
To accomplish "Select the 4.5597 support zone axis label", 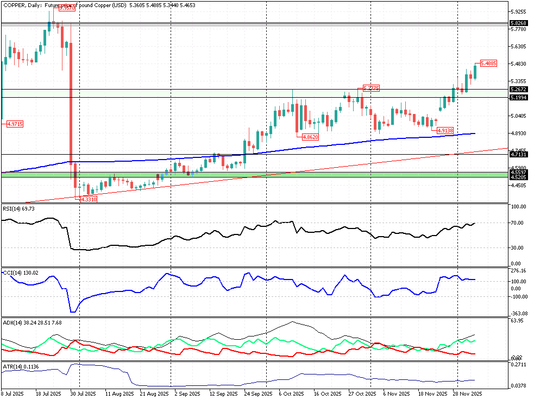I will tap(519, 172).
